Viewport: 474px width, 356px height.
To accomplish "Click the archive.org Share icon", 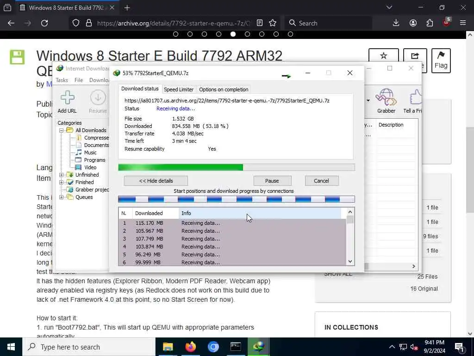I will [x=415, y=56].
